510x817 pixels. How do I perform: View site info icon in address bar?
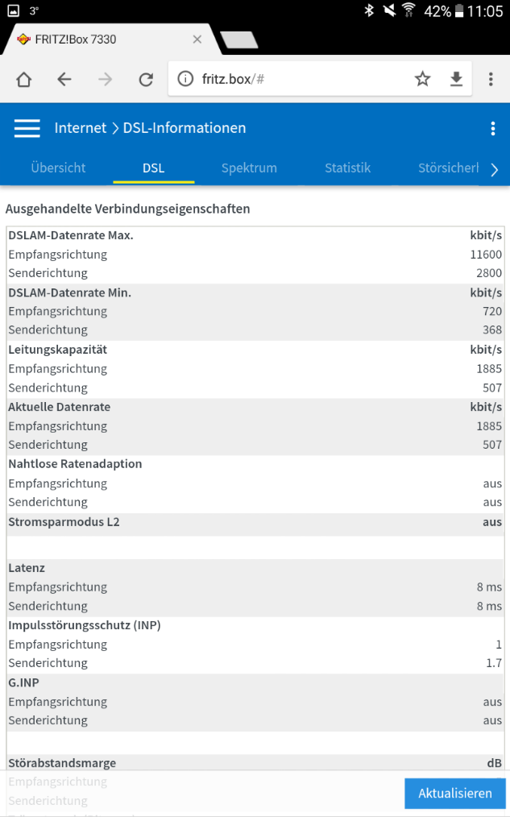pos(185,79)
